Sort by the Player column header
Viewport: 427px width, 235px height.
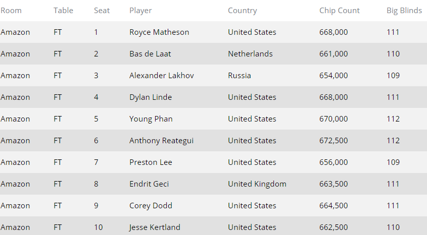click(140, 11)
